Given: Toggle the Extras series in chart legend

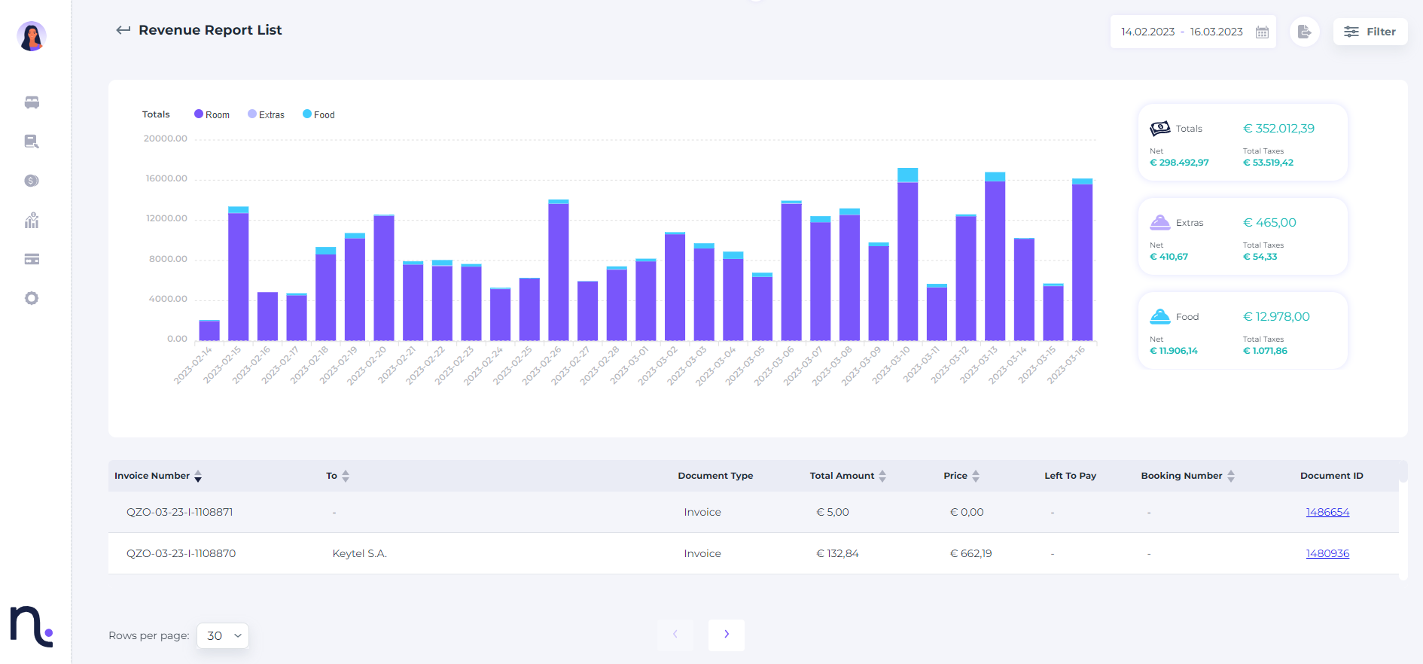Looking at the screenshot, I should [x=266, y=114].
